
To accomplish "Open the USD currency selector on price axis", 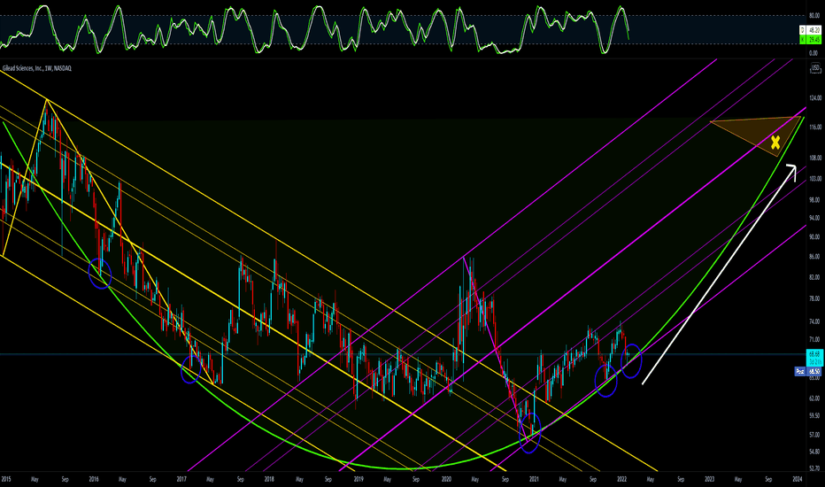I will point(815,68).
